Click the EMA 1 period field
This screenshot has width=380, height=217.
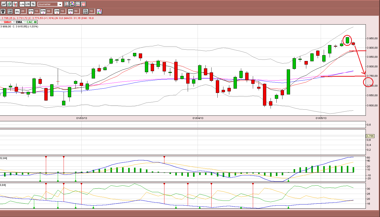tap(37, 11)
